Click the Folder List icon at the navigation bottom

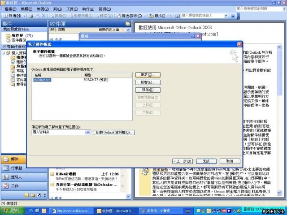tap(33, 195)
